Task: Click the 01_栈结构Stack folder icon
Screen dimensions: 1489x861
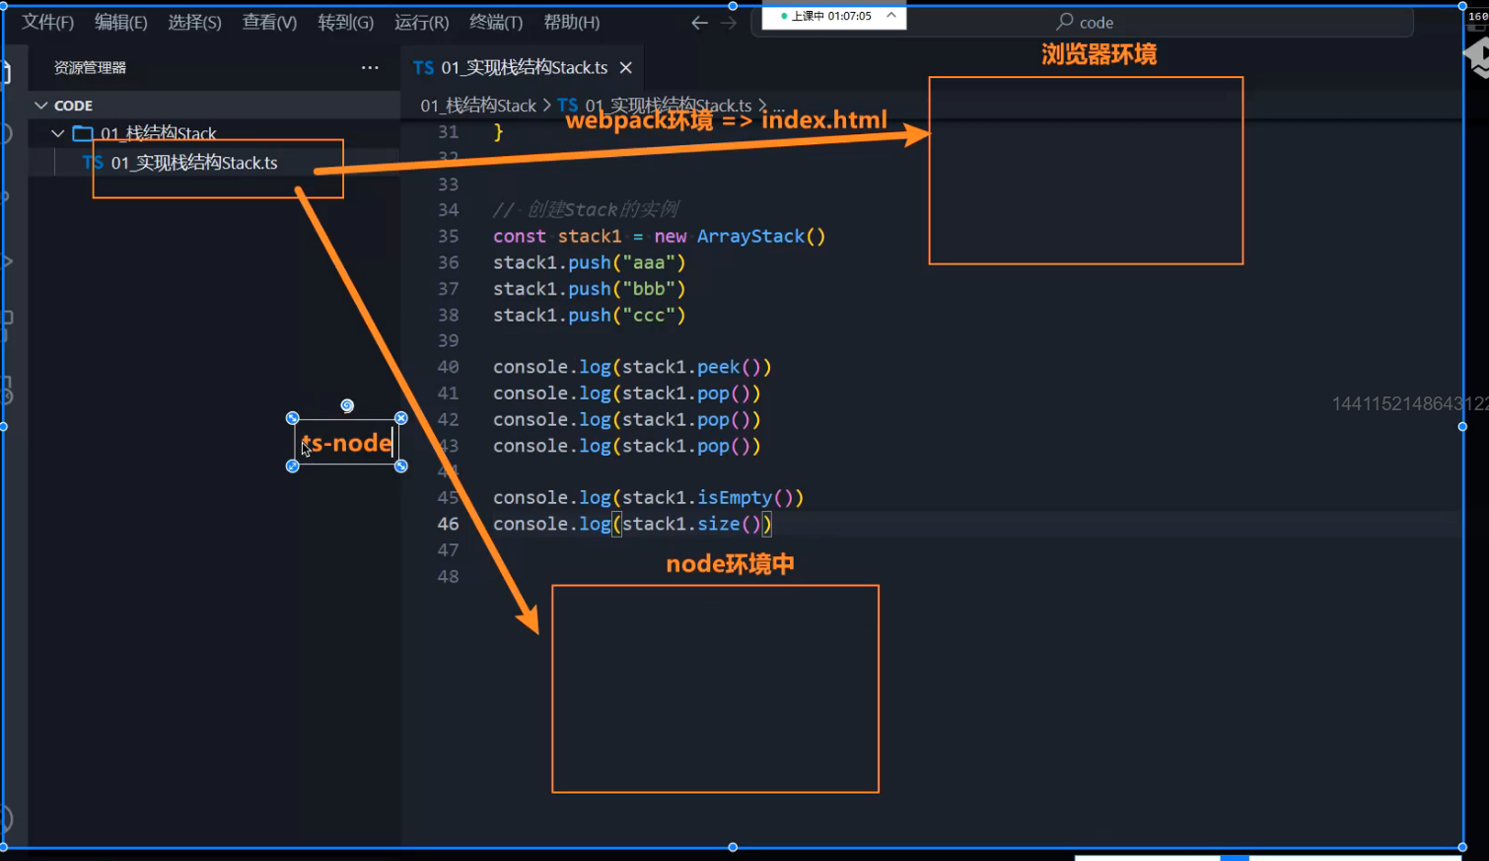Action: [x=83, y=133]
